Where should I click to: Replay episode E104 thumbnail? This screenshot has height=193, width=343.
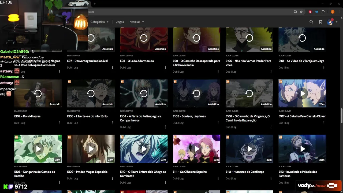144,93
